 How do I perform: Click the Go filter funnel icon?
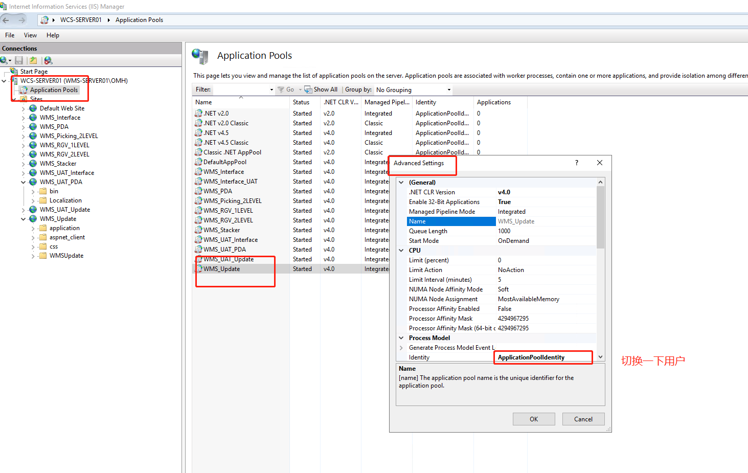tap(281, 89)
